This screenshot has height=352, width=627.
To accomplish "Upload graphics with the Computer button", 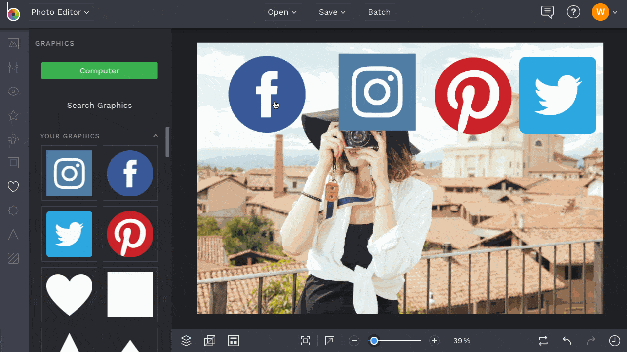I will click(x=99, y=70).
